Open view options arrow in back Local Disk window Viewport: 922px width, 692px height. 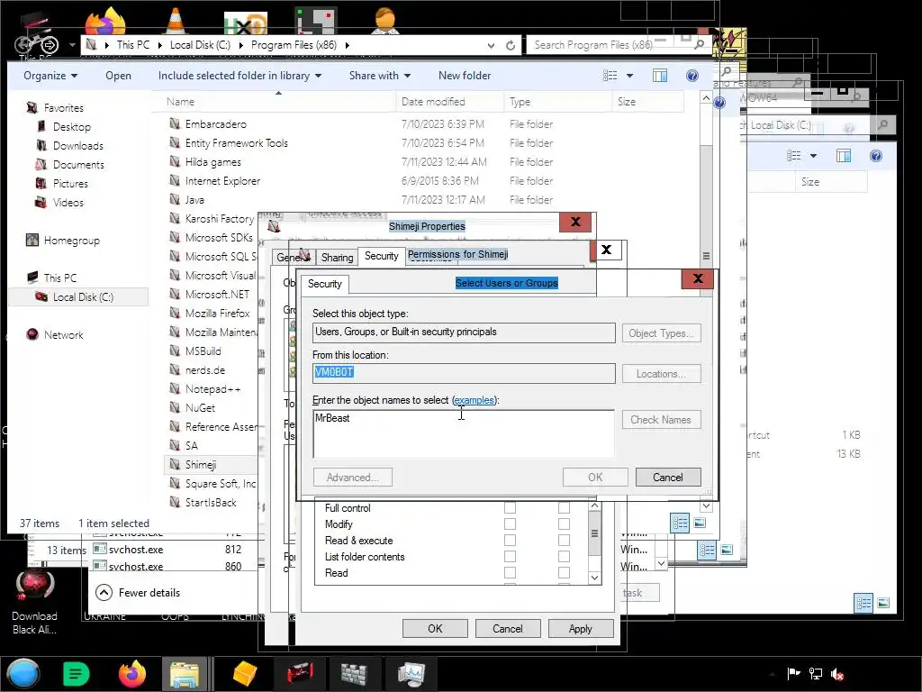(x=813, y=156)
